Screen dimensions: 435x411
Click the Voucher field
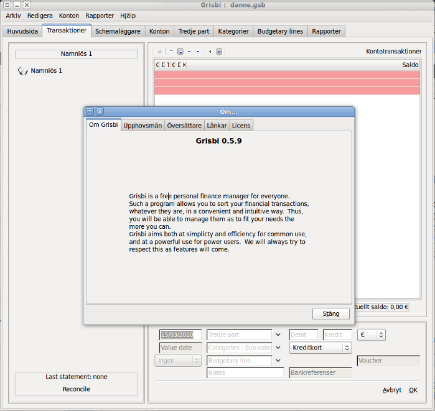click(388, 361)
